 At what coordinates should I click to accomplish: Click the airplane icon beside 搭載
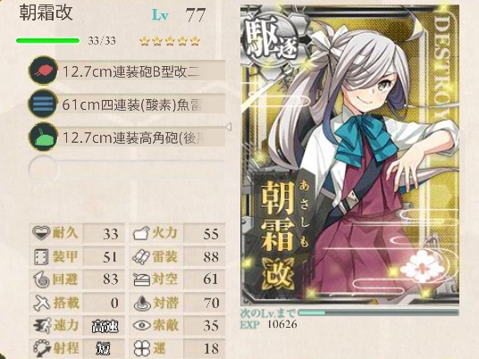point(41,303)
